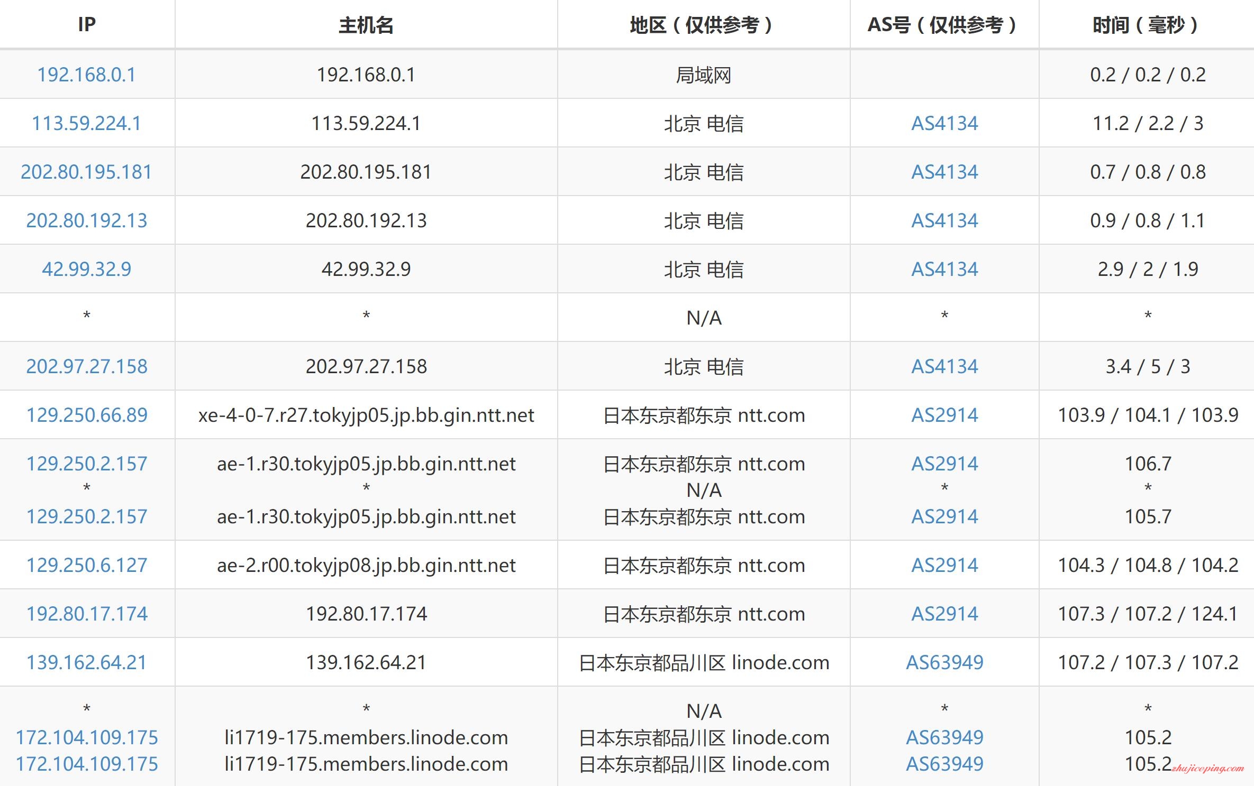Select the black 202.97.27.158 hostname cell
This screenshot has height=786, width=1254.
(x=366, y=366)
